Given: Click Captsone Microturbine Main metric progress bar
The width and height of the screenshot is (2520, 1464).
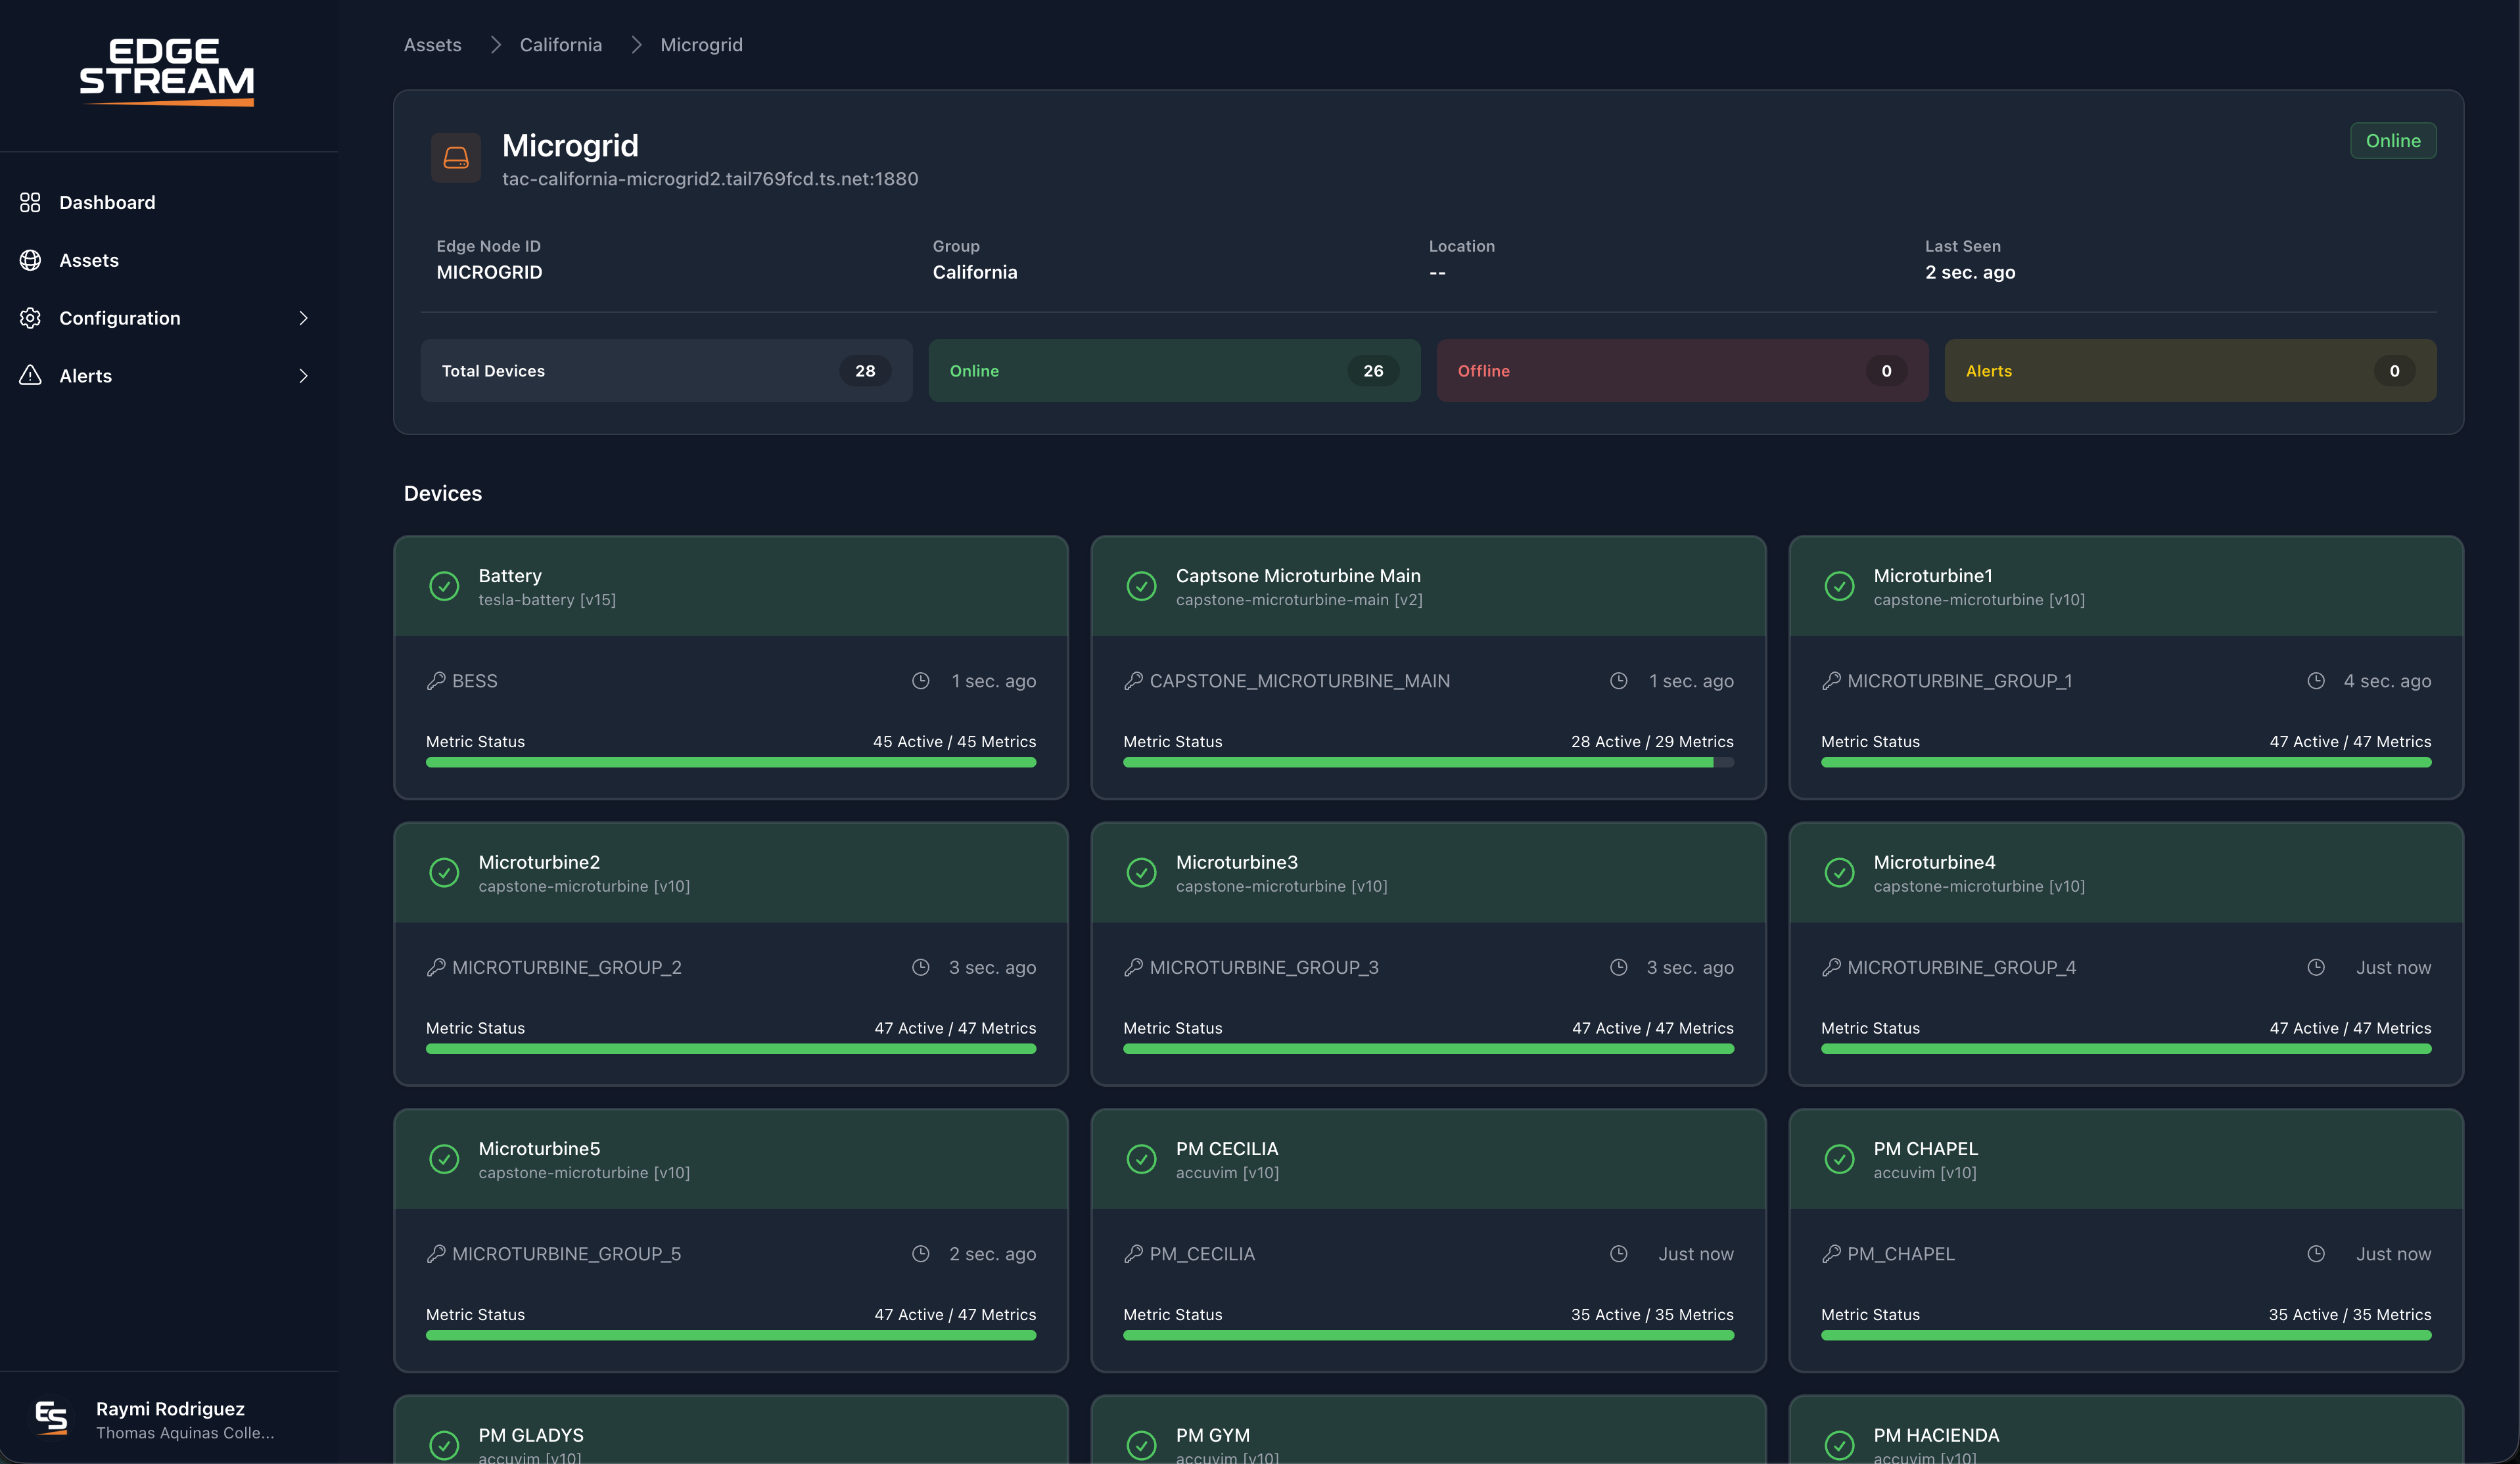Looking at the screenshot, I should click(1428, 763).
